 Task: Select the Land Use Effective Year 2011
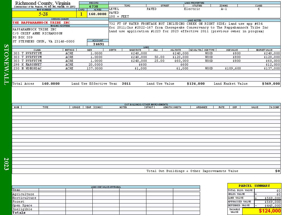126,84
